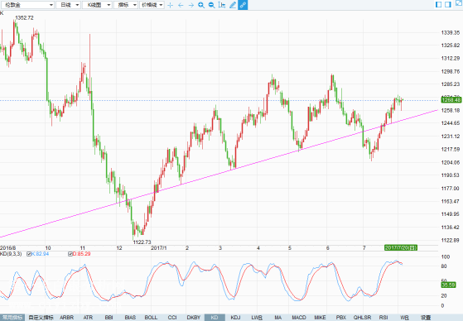Select the MIKE indicator tab
Screen dimensions: 463x321
[x=320, y=318]
